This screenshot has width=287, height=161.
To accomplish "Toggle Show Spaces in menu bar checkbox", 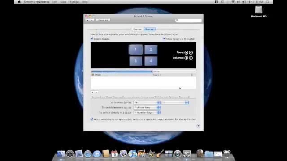I will (164, 39).
